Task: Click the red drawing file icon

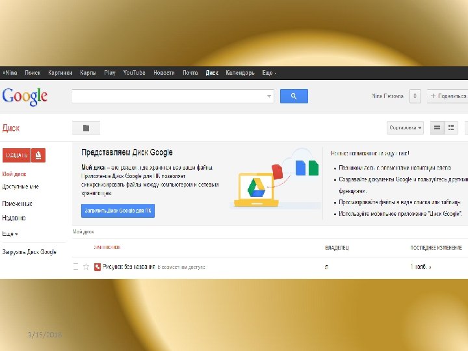Action: 97,267
